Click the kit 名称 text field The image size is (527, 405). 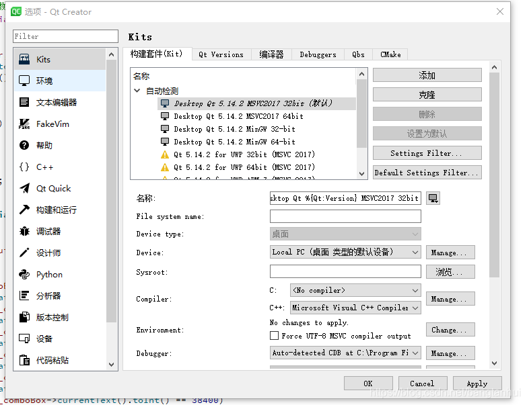[345, 198]
